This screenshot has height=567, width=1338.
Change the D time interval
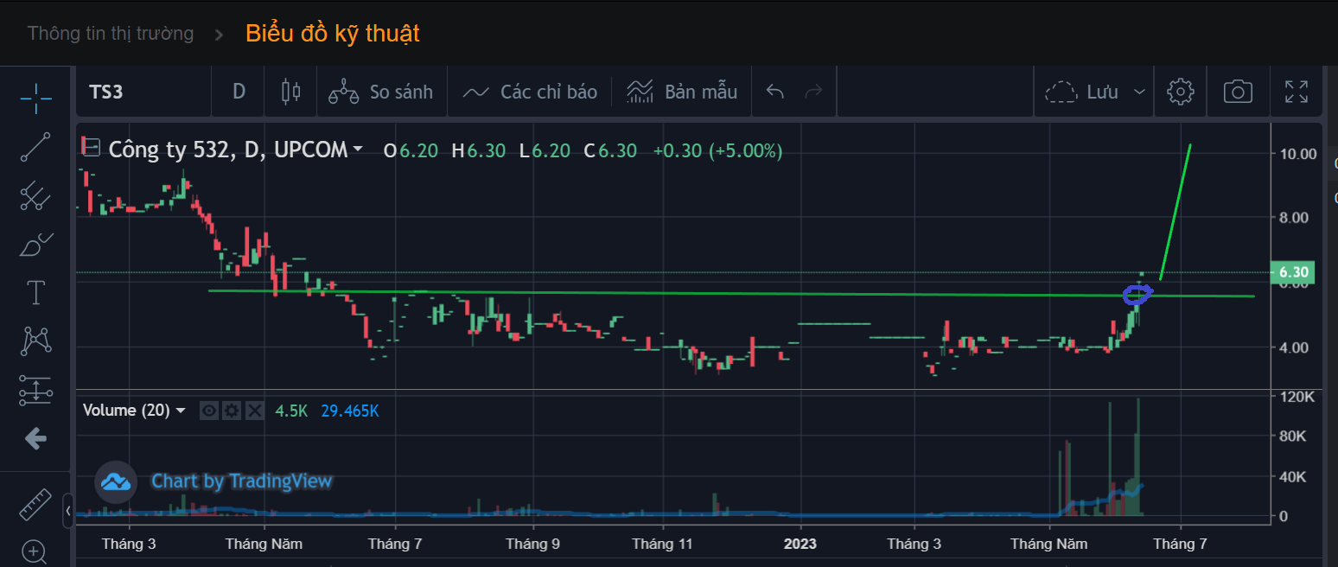(x=239, y=92)
